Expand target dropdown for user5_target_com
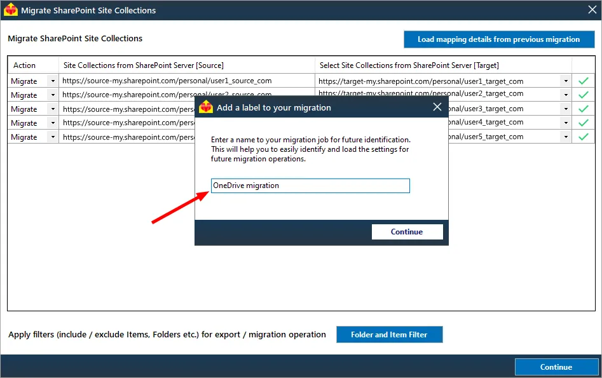The image size is (602, 378). [566, 137]
